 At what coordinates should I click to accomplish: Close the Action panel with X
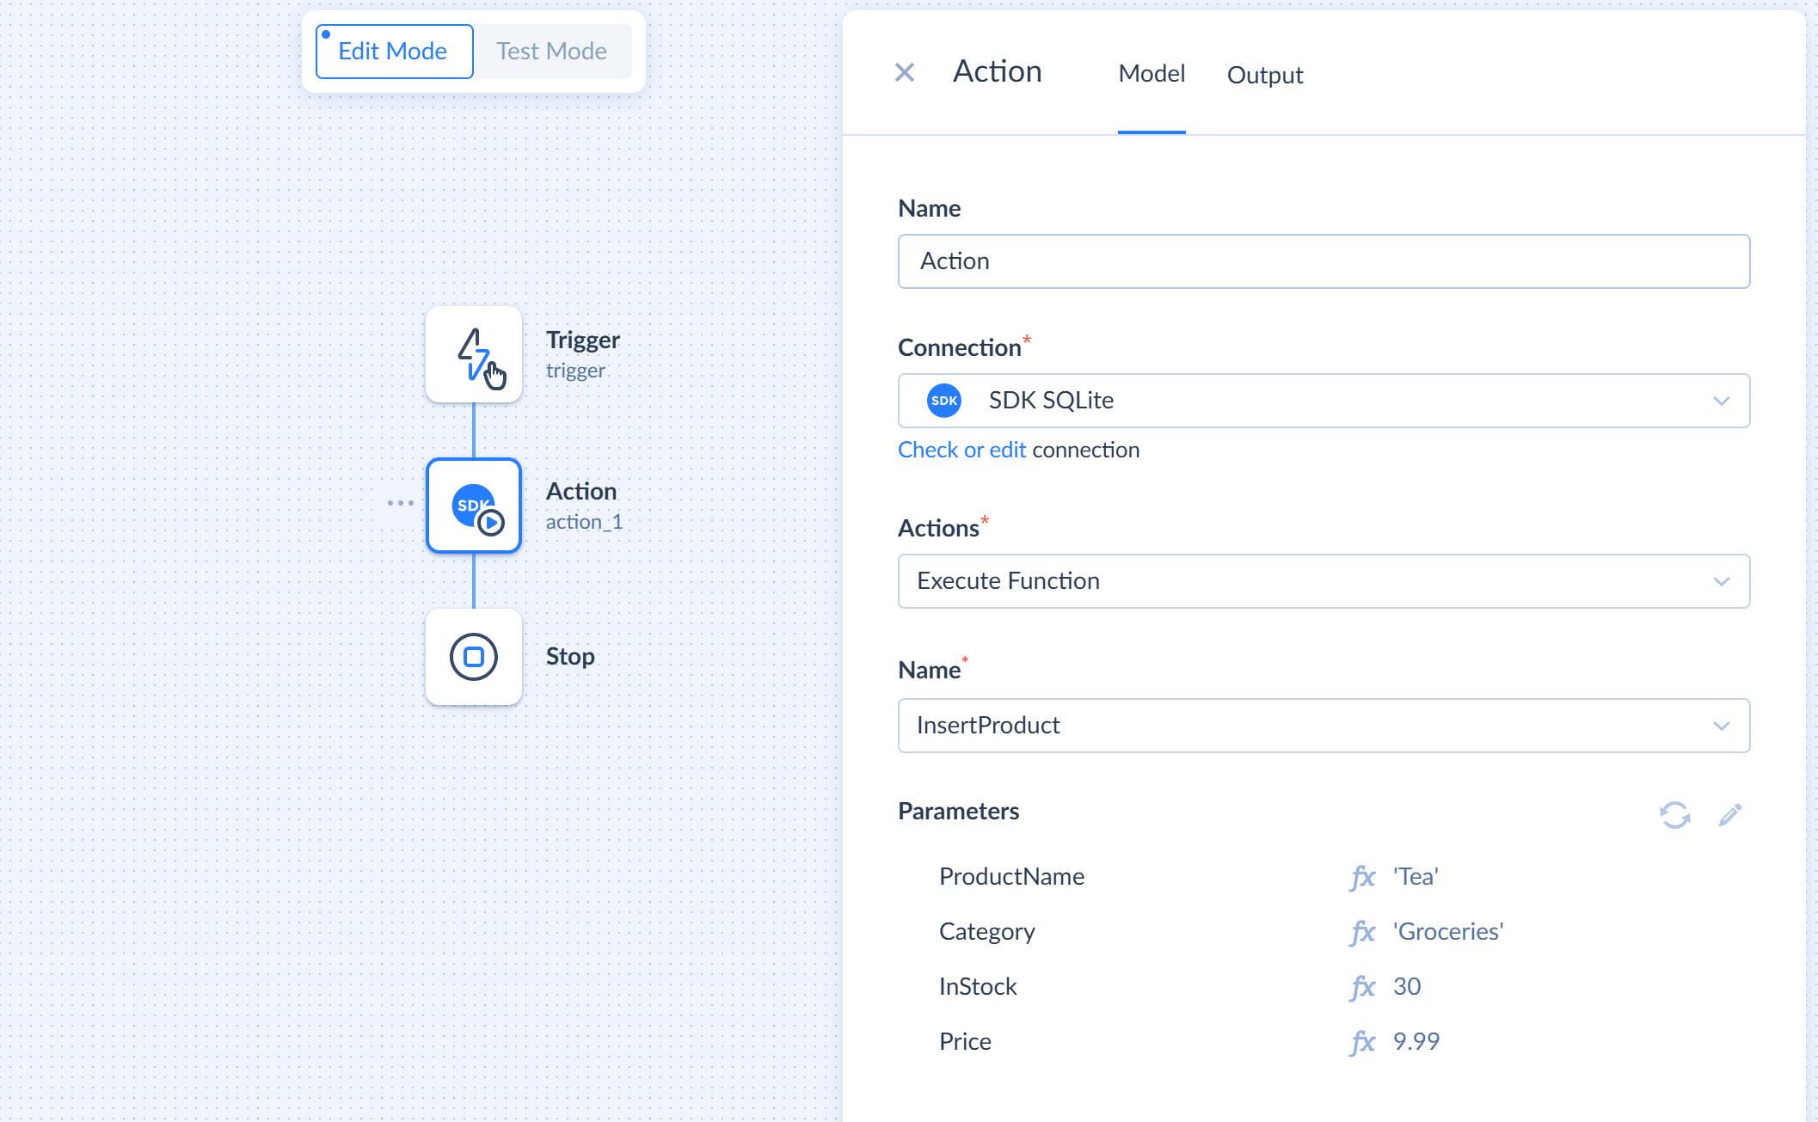905,72
